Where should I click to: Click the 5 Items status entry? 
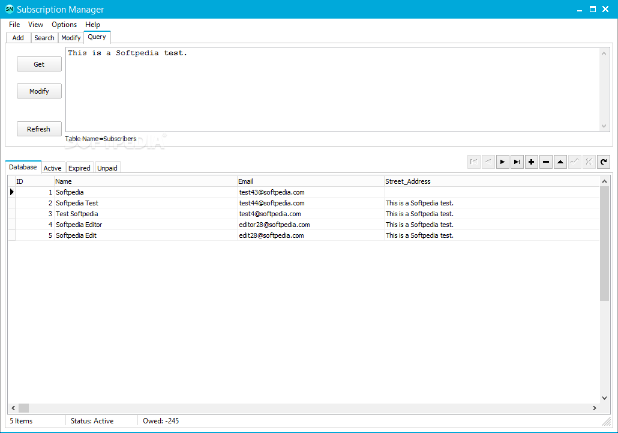(x=21, y=421)
